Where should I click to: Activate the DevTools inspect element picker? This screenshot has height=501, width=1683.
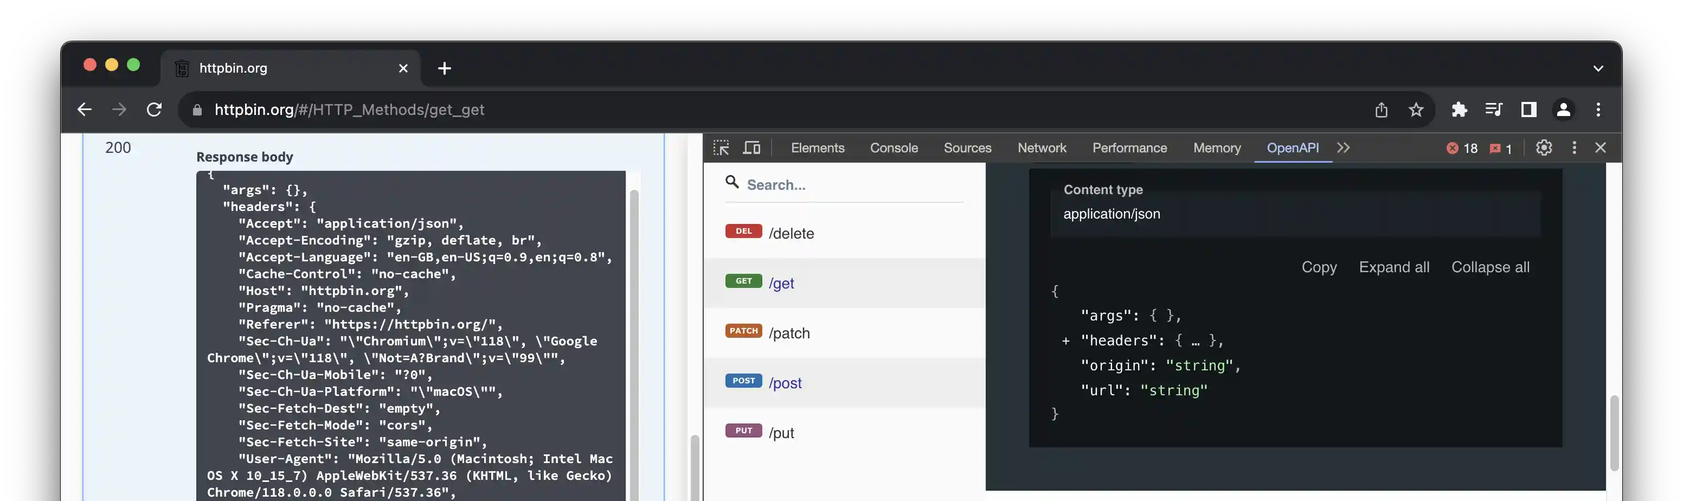click(x=721, y=148)
